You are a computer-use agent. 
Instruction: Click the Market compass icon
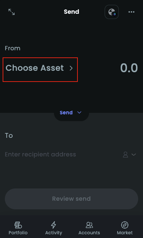tap(125, 225)
